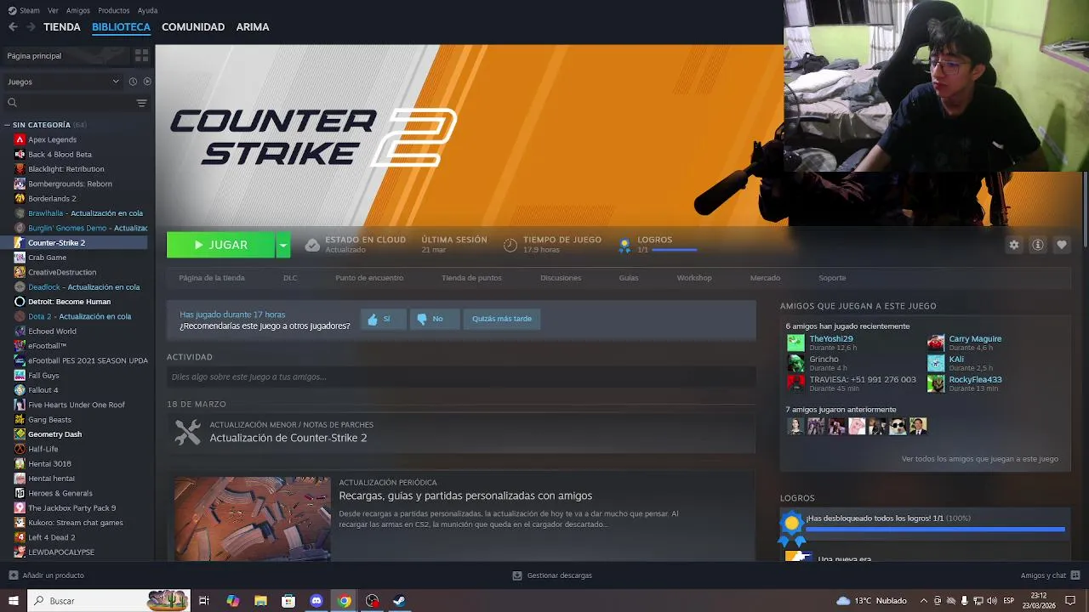Select Fallout 4 in the library
This screenshot has height=612, width=1089.
43,390
